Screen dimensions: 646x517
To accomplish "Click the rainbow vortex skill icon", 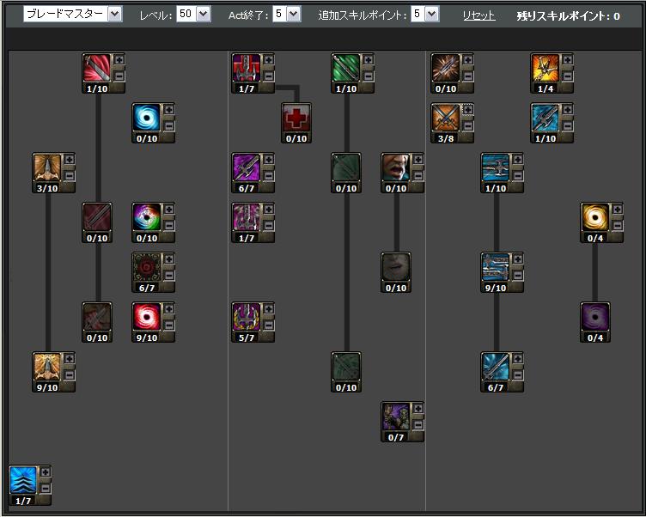I will (147, 217).
